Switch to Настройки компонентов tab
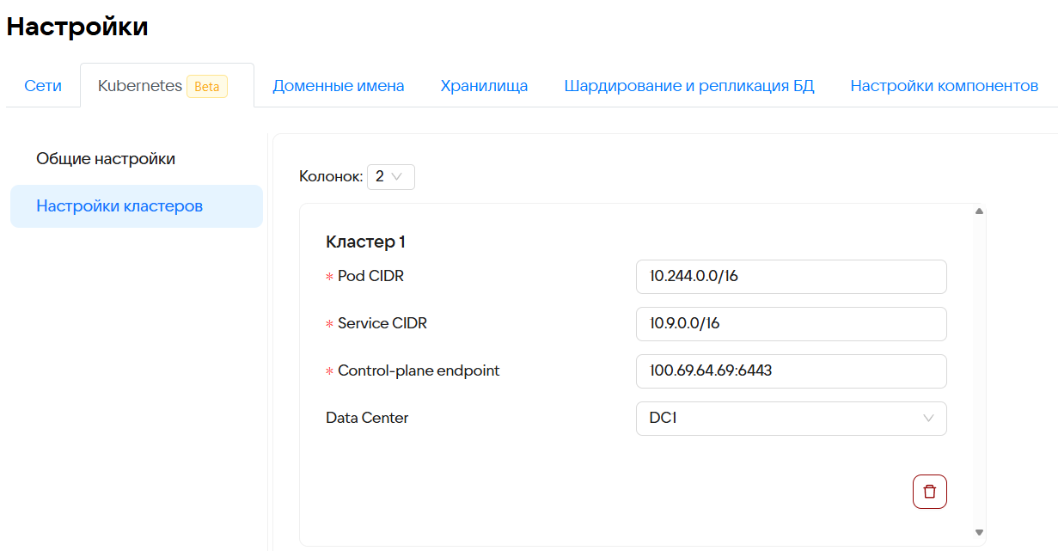This screenshot has height=551, width=1058. click(945, 86)
